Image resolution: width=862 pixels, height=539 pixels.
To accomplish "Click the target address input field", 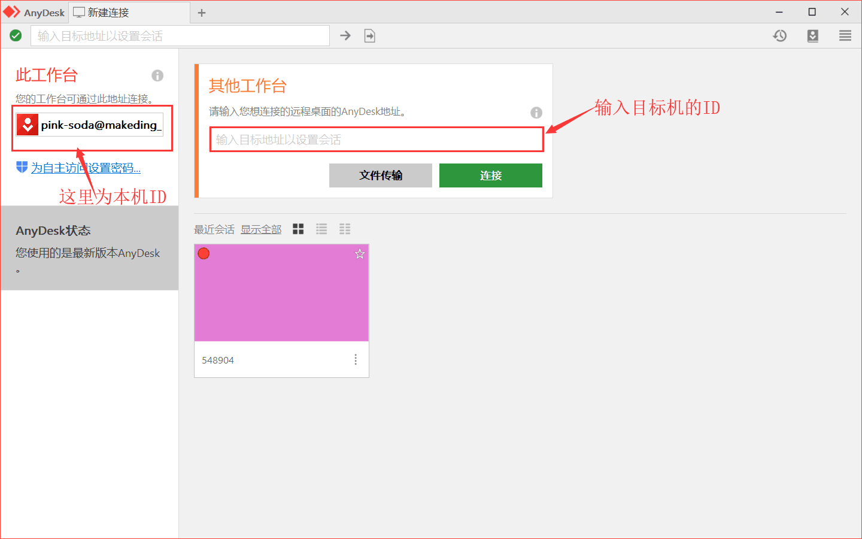I will pyautogui.click(x=376, y=139).
